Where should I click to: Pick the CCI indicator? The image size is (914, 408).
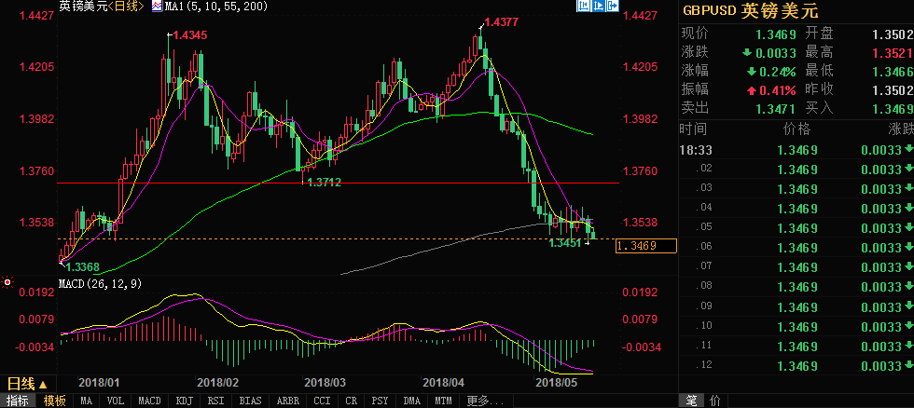coord(320,401)
